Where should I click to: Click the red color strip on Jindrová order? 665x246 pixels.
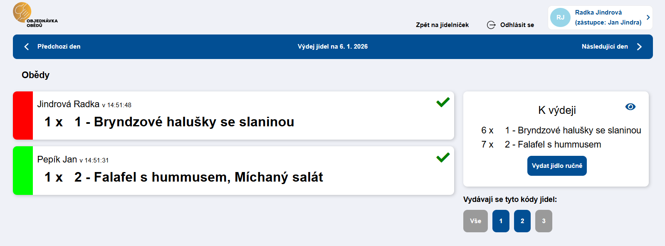click(23, 116)
